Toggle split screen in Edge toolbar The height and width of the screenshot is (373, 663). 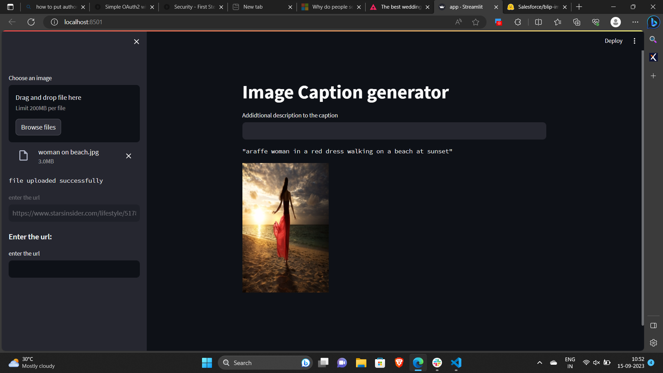click(538, 22)
